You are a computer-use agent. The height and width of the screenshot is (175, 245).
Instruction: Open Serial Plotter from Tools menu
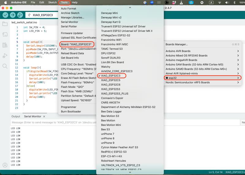coord(69,26)
